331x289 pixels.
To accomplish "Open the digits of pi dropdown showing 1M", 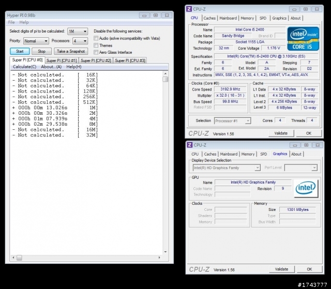I will tap(78, 31).
